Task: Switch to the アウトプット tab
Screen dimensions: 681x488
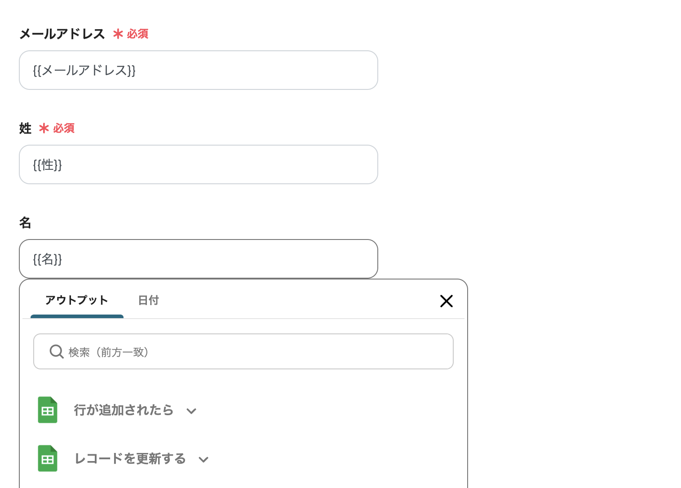Action: (x=77, y=300)
